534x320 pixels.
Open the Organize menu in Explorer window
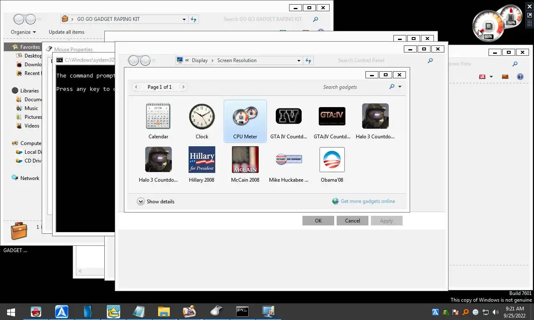[x=23, y=32]
